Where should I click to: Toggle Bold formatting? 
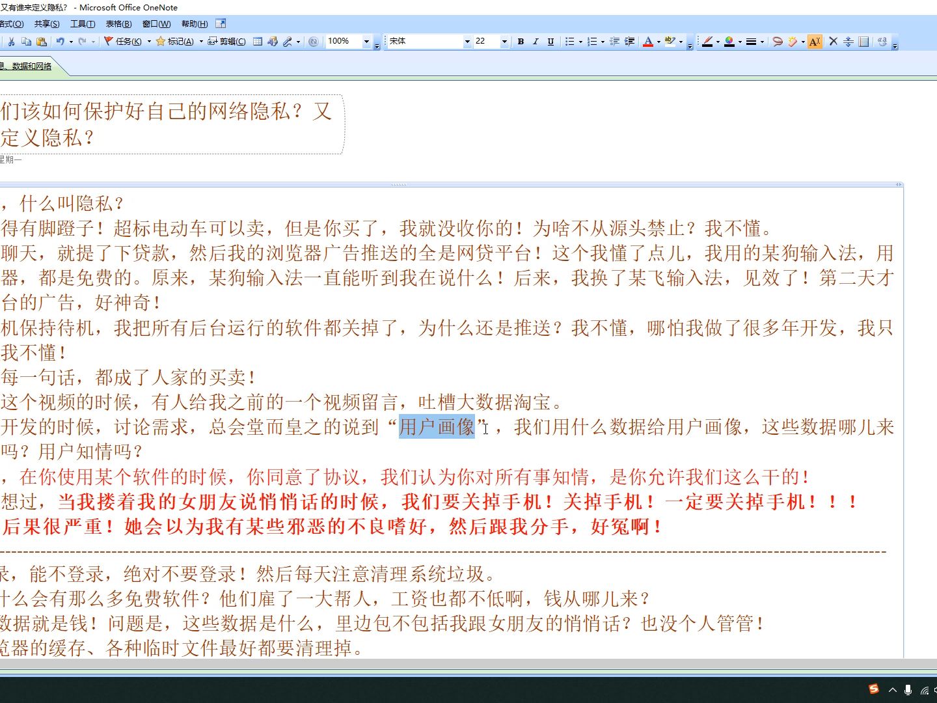click(x=521, y=41)
